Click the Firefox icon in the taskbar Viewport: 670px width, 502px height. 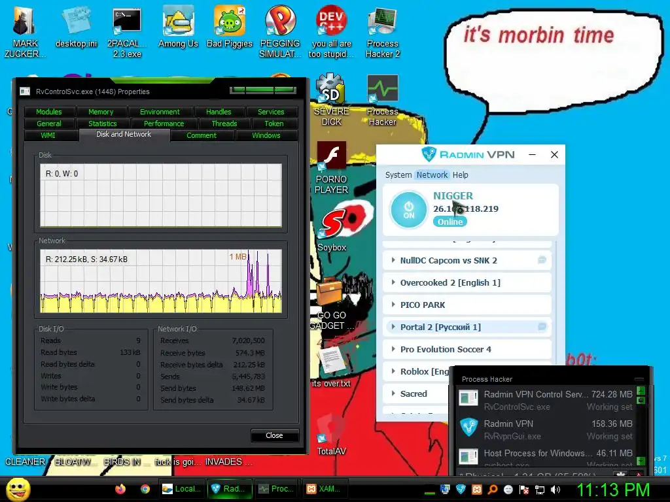[x=120, y=489]
